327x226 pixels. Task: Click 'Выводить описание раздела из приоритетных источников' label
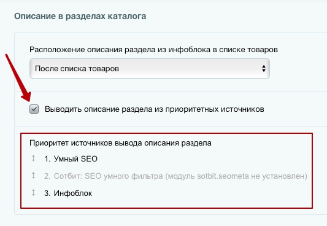point(155,109)
